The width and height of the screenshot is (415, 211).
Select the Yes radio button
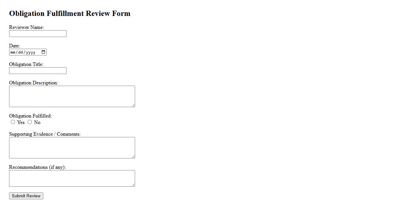pos(13,122)
